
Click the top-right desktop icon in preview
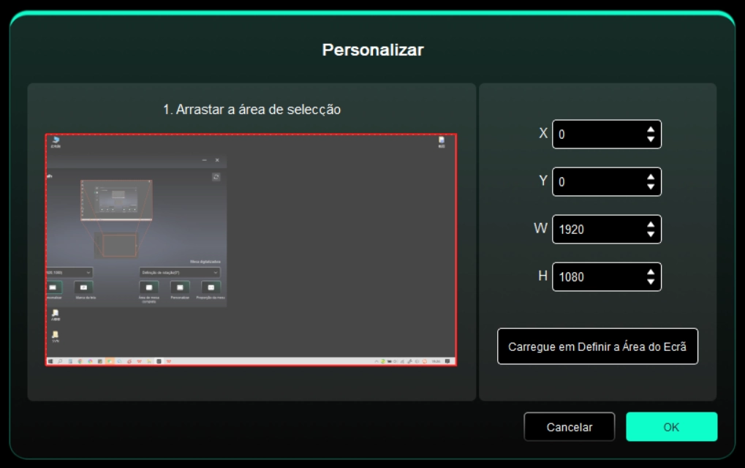pyautogui.click(x=442, y=141)
